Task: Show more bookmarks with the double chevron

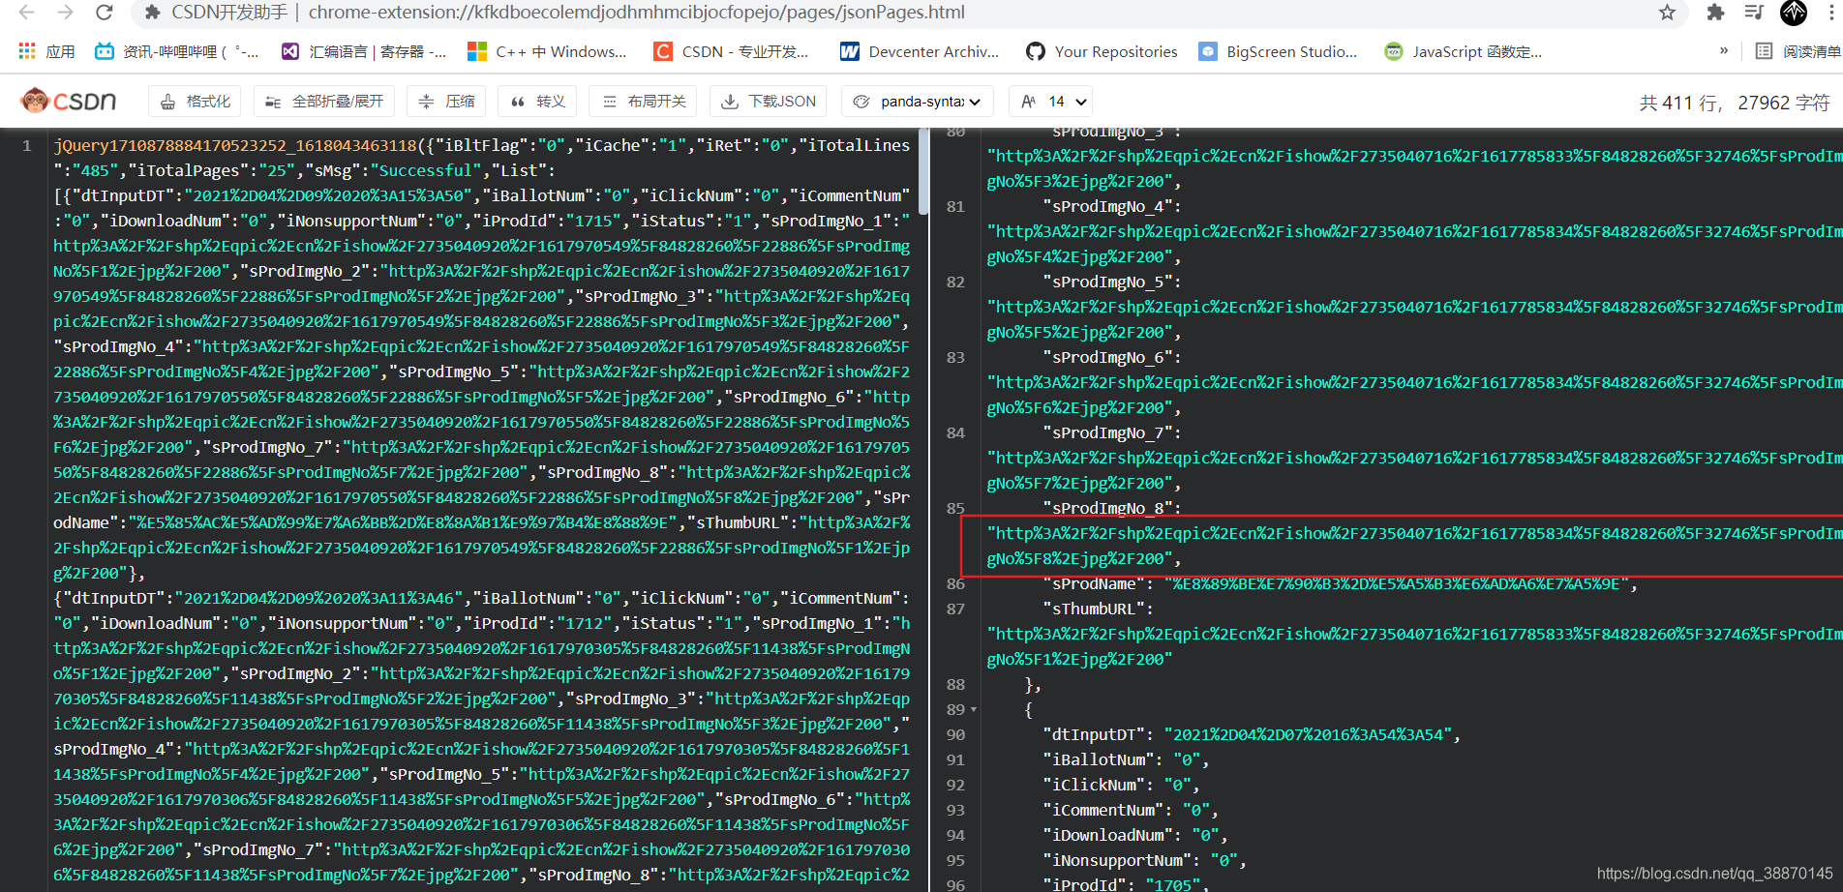Action: coord(1724,51)
